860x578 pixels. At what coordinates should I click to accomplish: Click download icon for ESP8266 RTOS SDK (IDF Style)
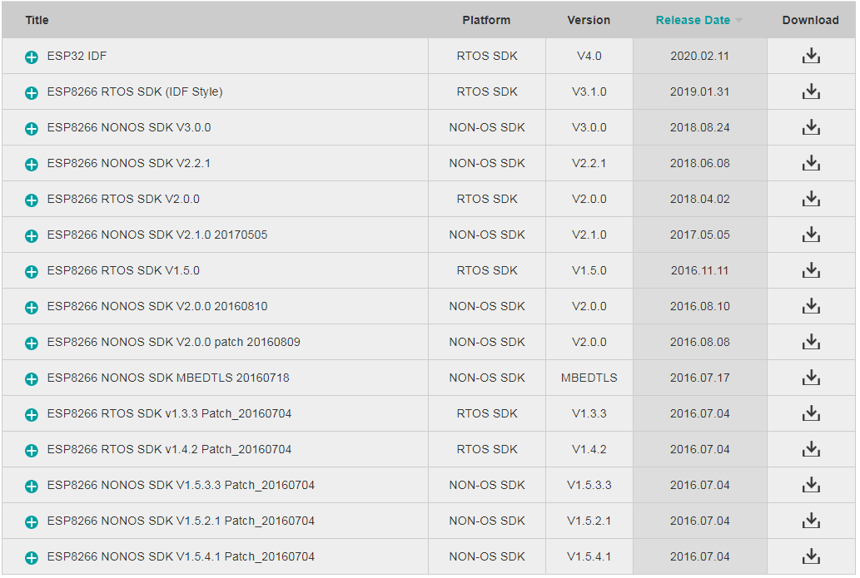811,91
